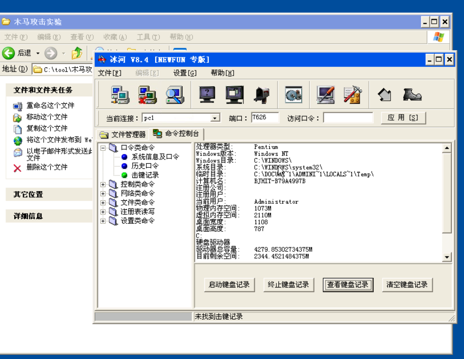The height and width of the screenshot is (359, 464).
Task: Open the 当前连接 pc1 dropdown
Action: [x=215, y=118]
